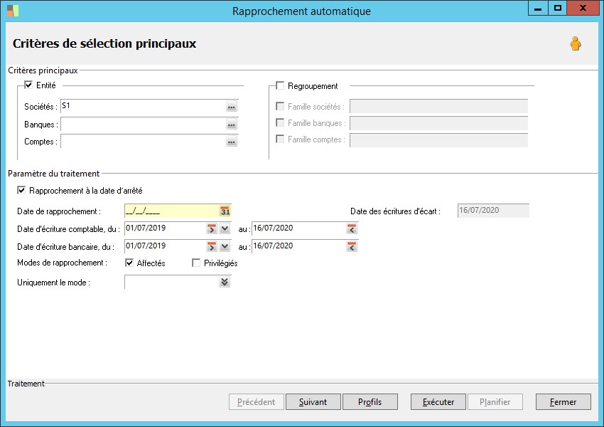Open the calendar picker for Date de rapprochement
The width and height of the screenshot is (604, 427).
(x=225, y=211)
